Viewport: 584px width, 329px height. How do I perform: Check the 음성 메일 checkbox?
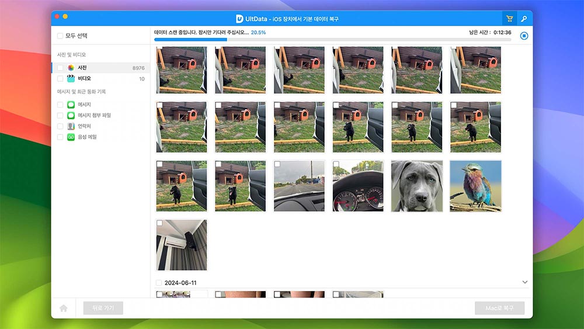(x=60, y=137)
